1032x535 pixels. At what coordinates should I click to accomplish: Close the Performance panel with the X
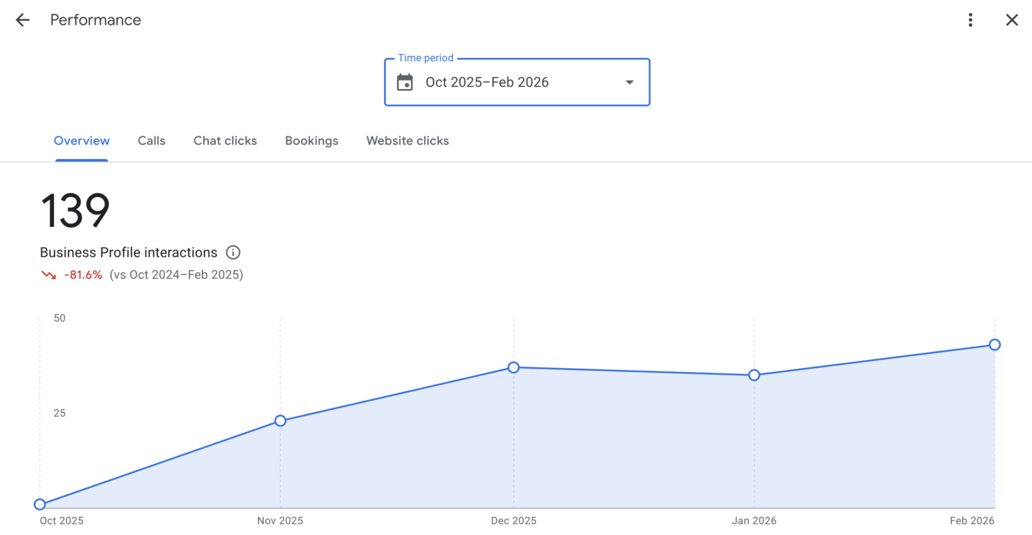[1011, 20]
